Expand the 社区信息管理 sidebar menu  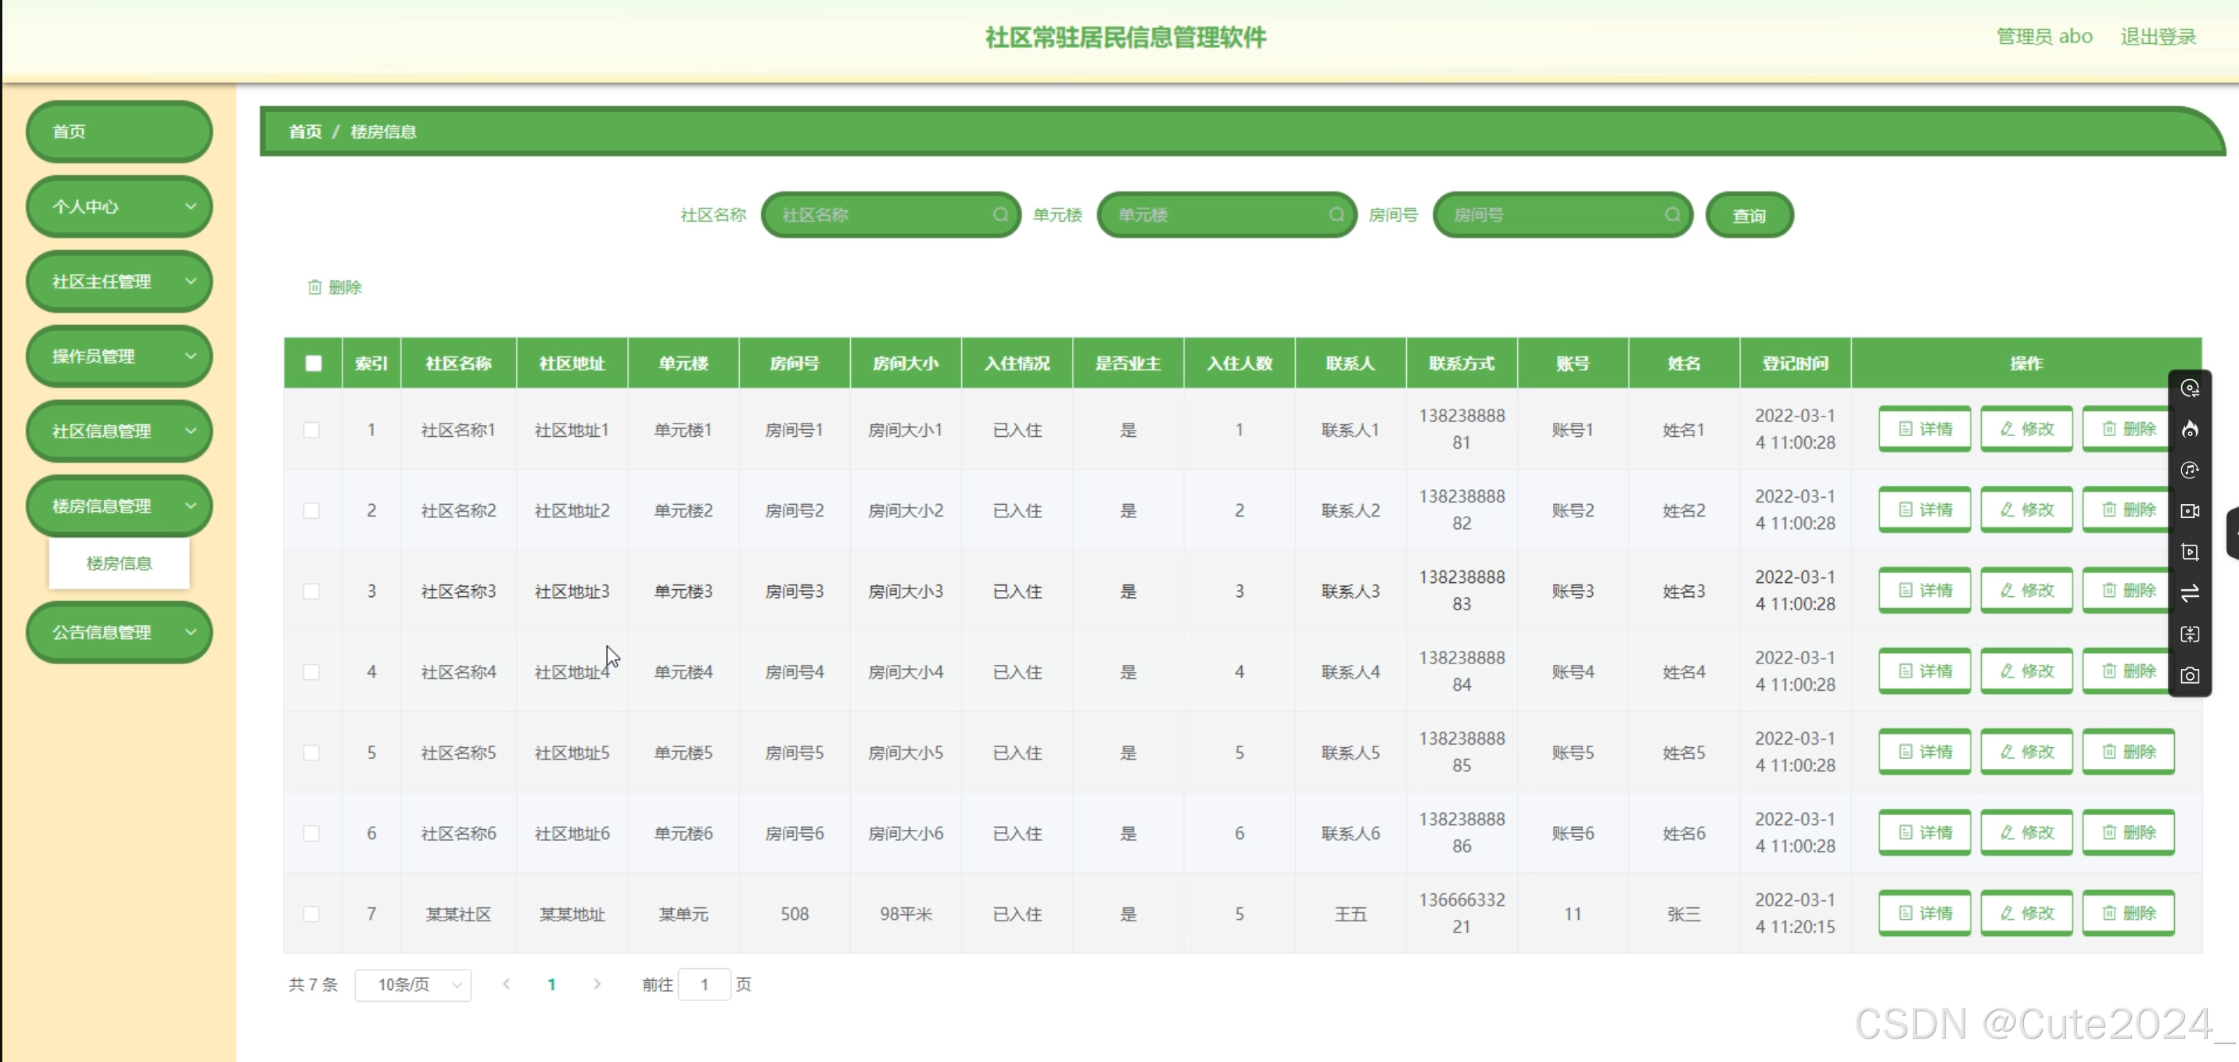(x=119, y=431)
